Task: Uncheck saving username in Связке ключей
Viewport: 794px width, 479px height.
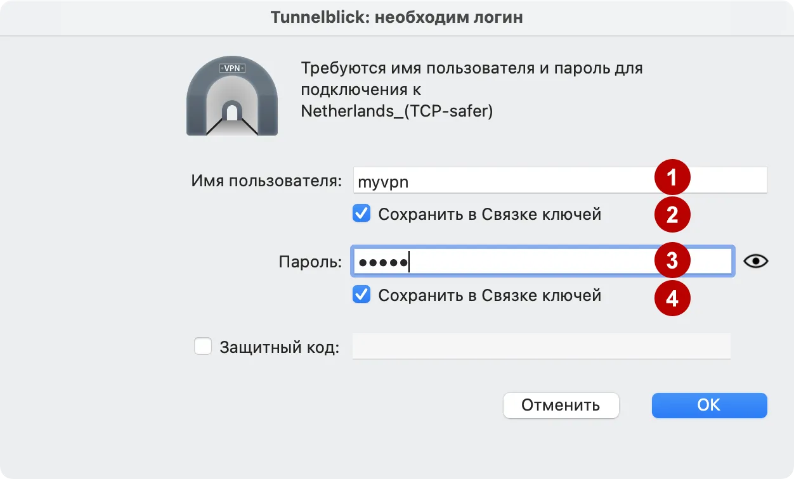Action: point(361,214)
